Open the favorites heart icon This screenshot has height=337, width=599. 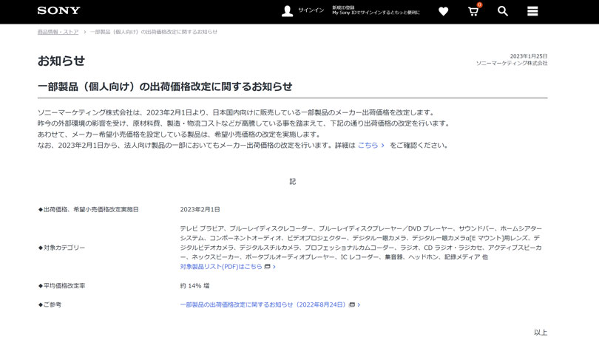click(443, 11)
